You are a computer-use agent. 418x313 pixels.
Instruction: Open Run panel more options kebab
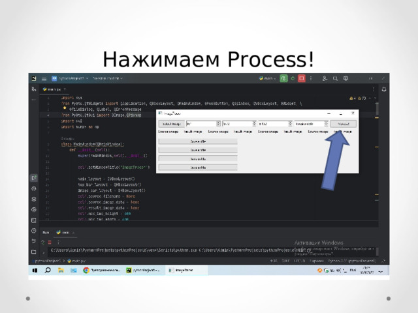pos(58,242)
